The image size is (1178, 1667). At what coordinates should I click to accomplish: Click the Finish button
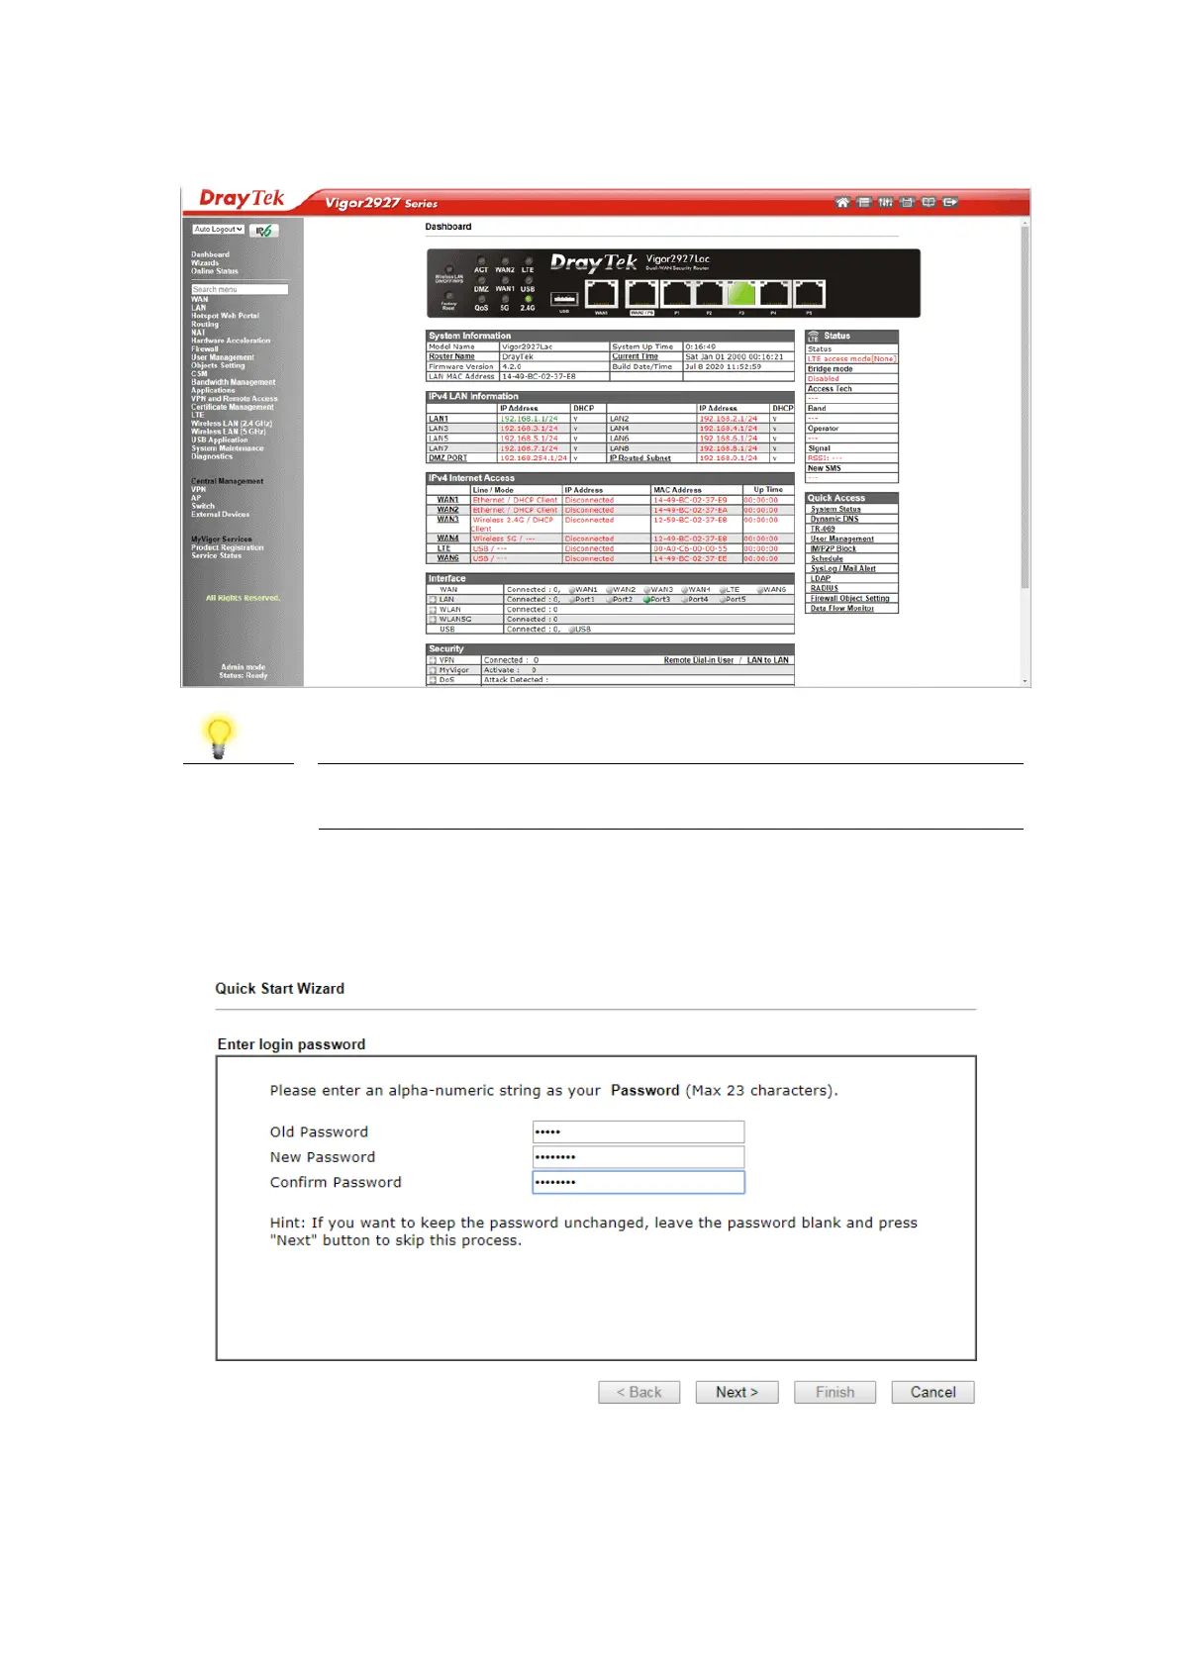(x=835, y=1392)
